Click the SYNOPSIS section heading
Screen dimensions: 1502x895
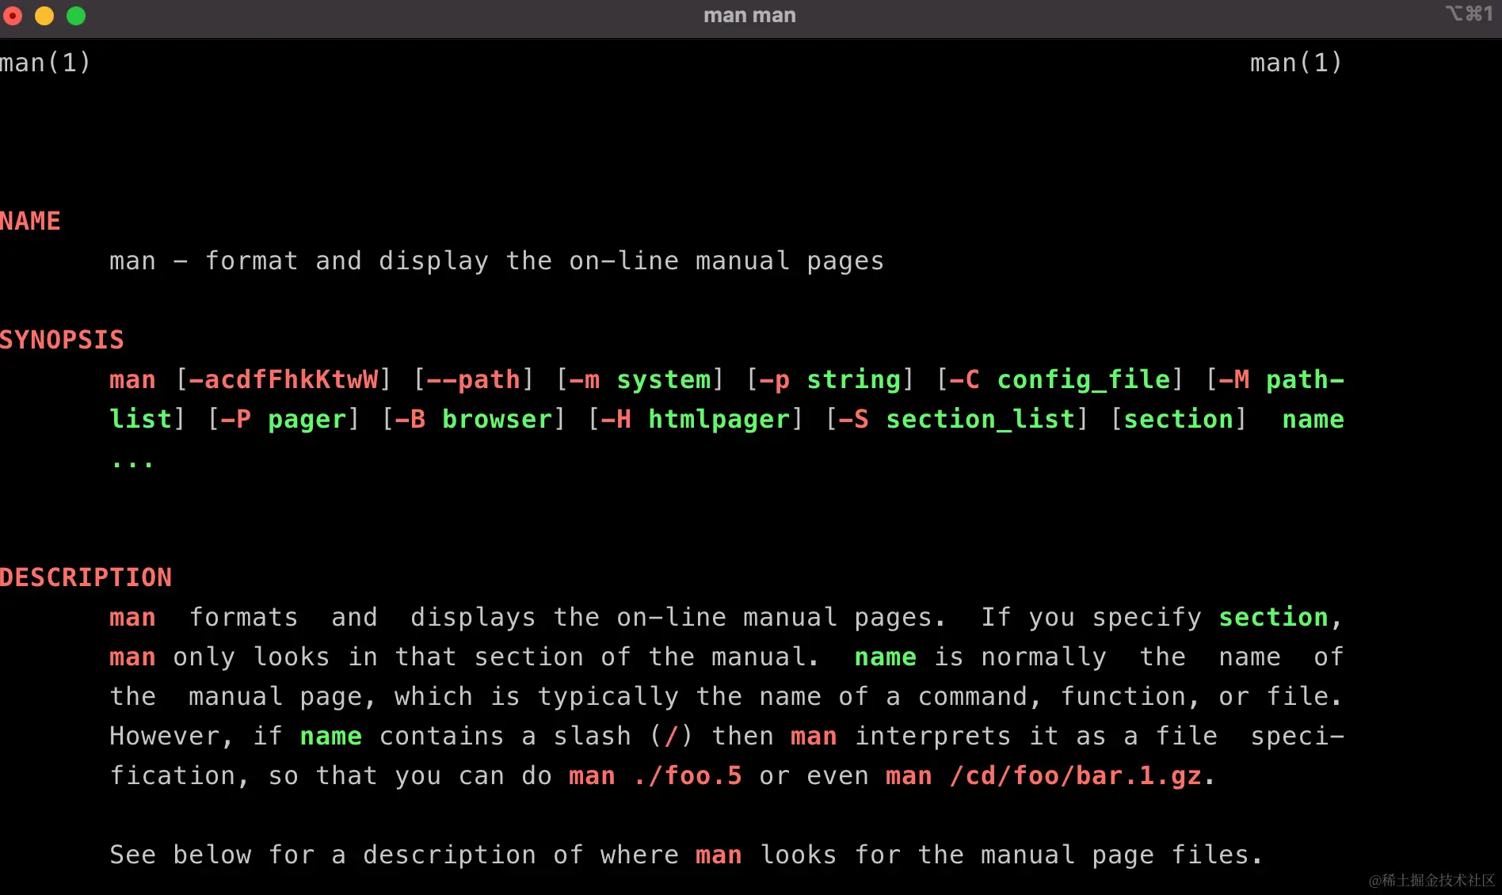pyautogui.click(x=62, y=340)
